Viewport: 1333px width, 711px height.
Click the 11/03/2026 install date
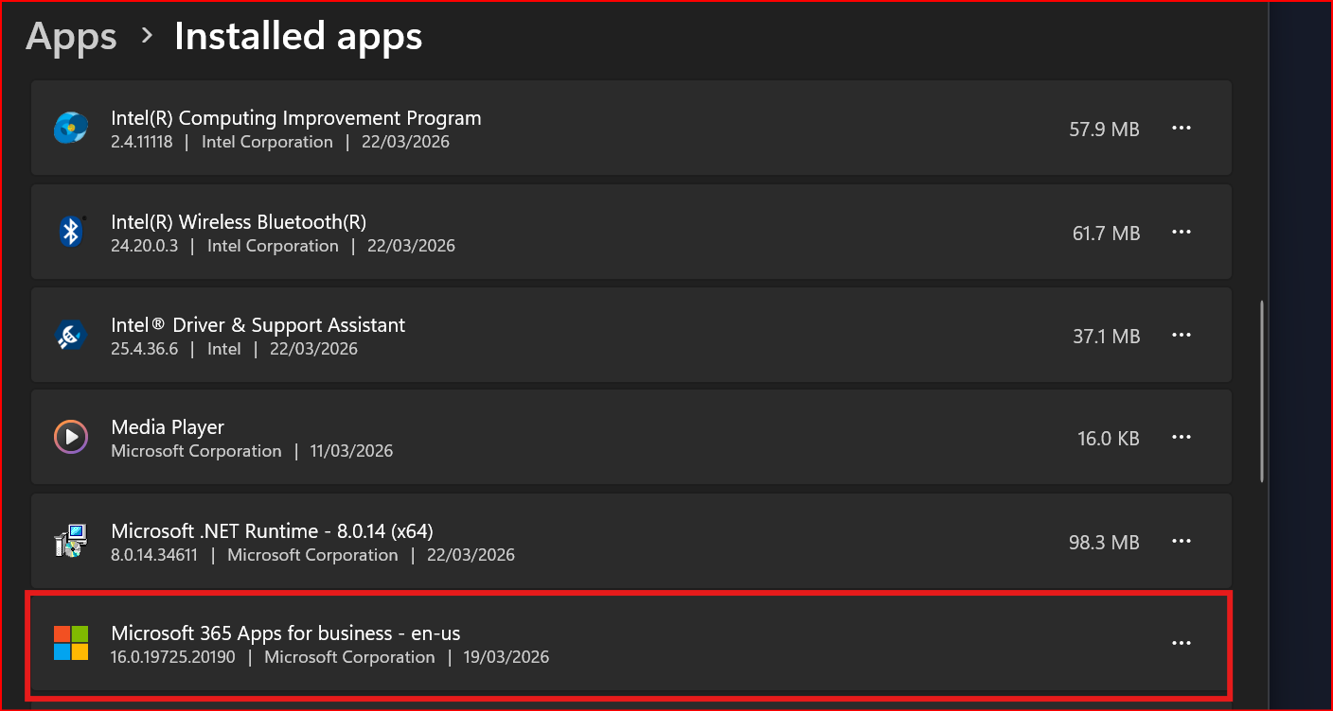coord(351,451)
